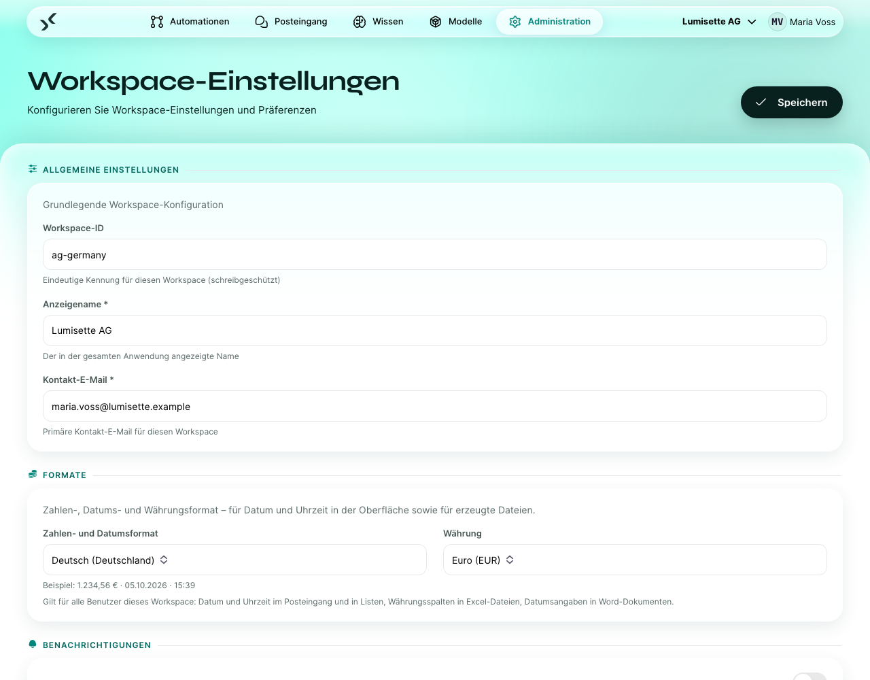Click the 'Grundlegende Workspace-Konfiguration' text
870x680 pixels.
(x=133, y=205)
